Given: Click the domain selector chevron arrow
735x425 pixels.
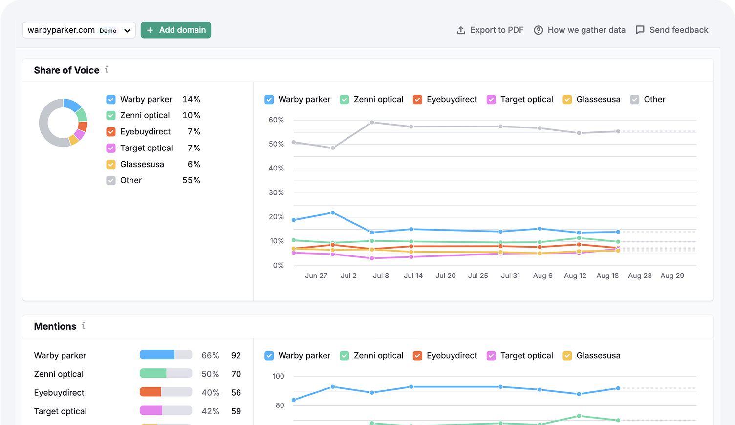Looking at the screenshot, I should click(127, 30).
